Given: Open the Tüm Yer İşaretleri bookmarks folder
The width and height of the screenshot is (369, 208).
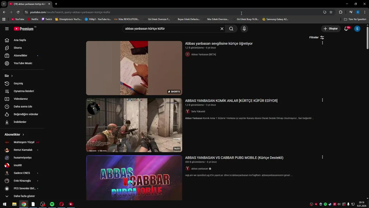Looking at the screenshot, I should pos(355,19).
